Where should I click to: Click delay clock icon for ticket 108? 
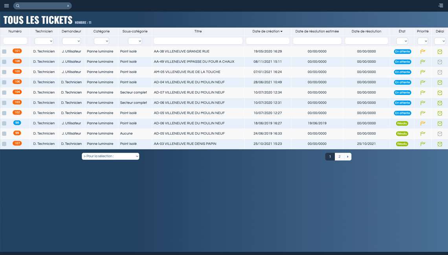click(x=440, y=62)
